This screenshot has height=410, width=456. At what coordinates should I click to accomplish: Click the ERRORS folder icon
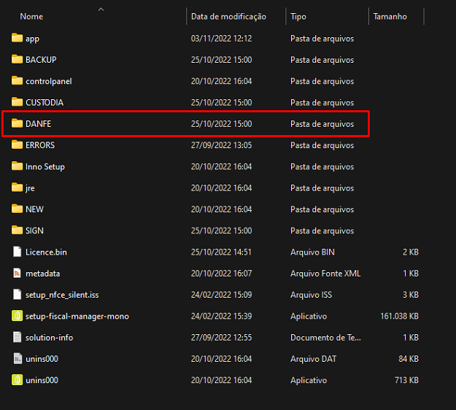tap(17, 144)
